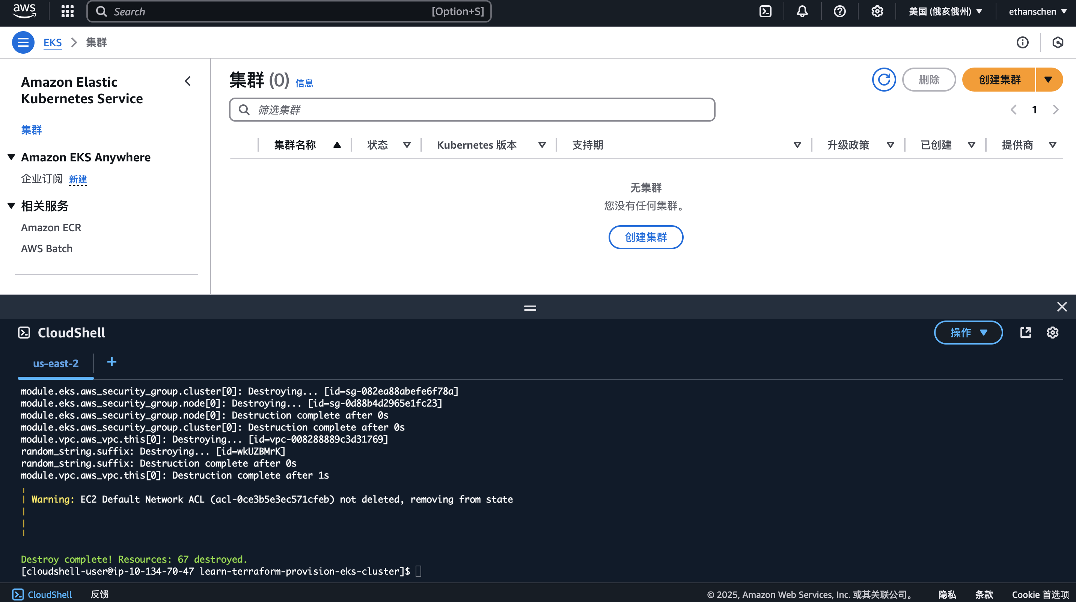
Task: Open the notifications bell
Action: point(802,11)
